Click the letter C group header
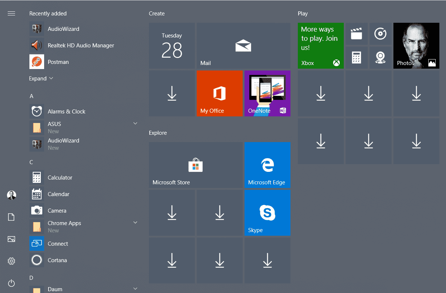This screenshot has width=446, height=293. (31, 162)
